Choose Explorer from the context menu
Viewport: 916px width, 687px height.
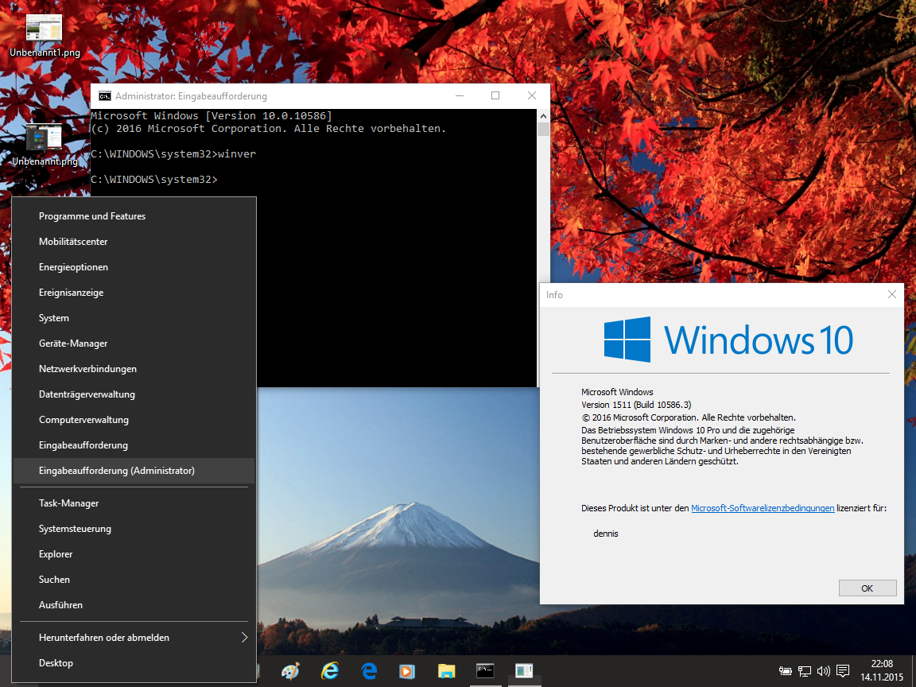(134, 553)
